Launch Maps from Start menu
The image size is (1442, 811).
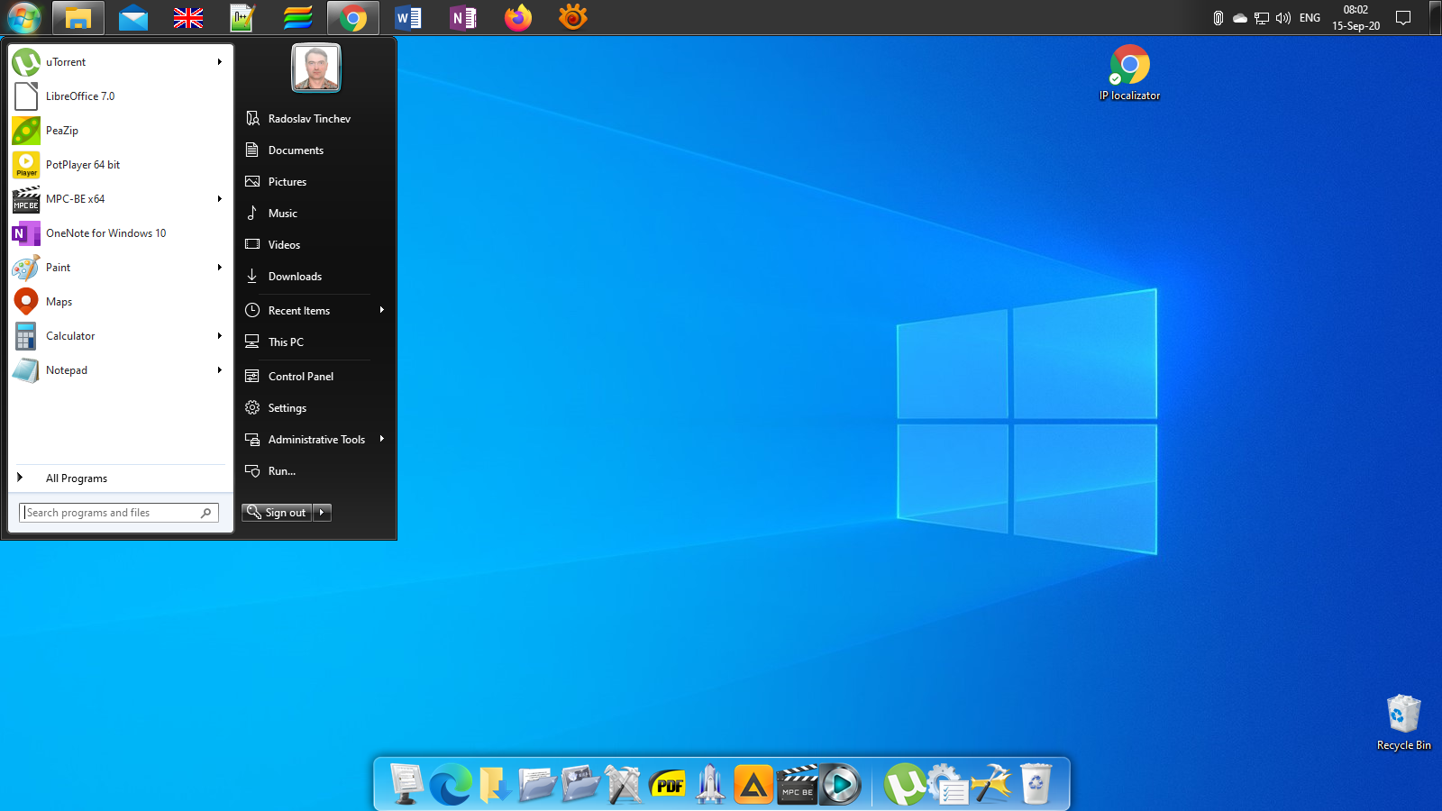pyautogui.click(x=121, y=302)
